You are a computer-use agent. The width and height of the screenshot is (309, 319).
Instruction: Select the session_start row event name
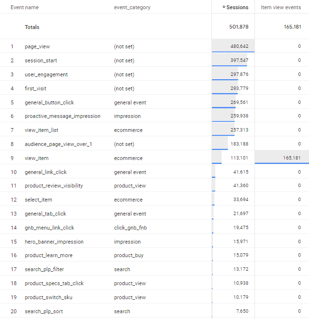40,60
